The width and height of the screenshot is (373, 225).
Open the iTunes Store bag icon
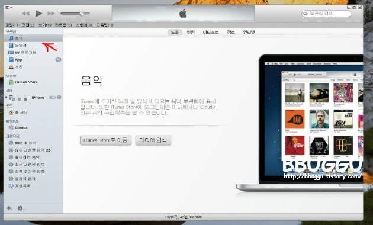click(11, 82)
